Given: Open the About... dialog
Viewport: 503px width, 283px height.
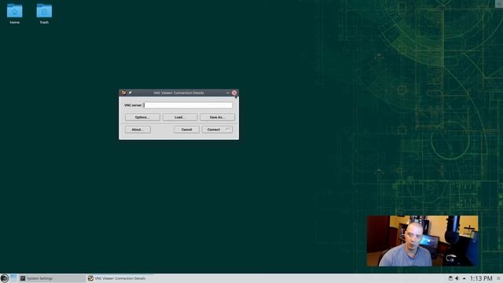Looking at the screenshot, I should tap(138, 130).
